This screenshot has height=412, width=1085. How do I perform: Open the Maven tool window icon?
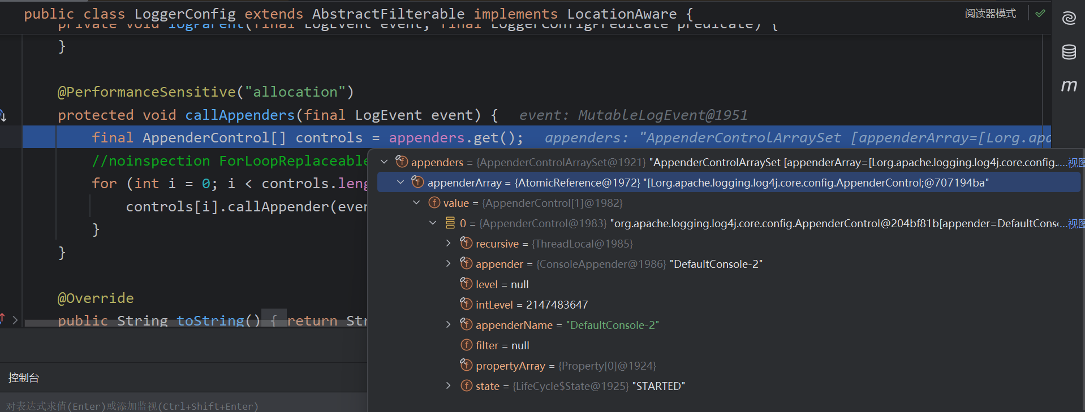coord(1069,85)
